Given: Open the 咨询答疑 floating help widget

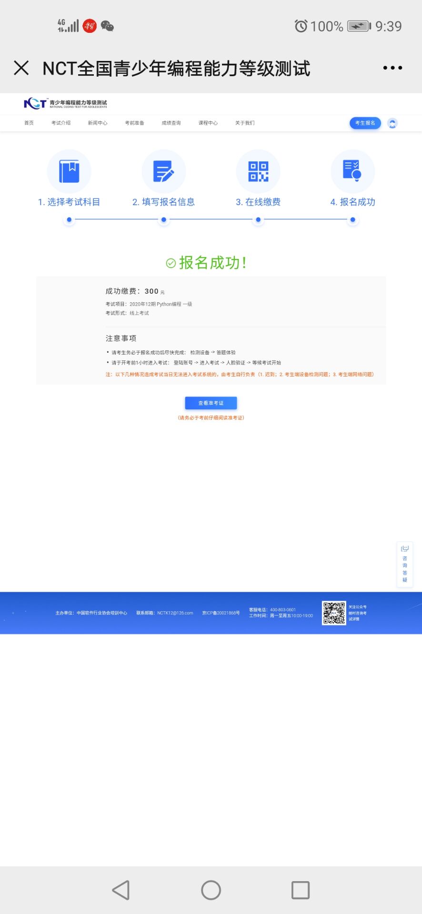Looking at the screenshot, I should coord(405,565).
